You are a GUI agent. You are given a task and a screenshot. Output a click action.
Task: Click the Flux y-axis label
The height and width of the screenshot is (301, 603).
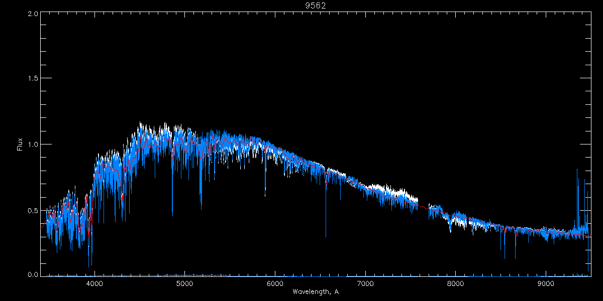20,144
